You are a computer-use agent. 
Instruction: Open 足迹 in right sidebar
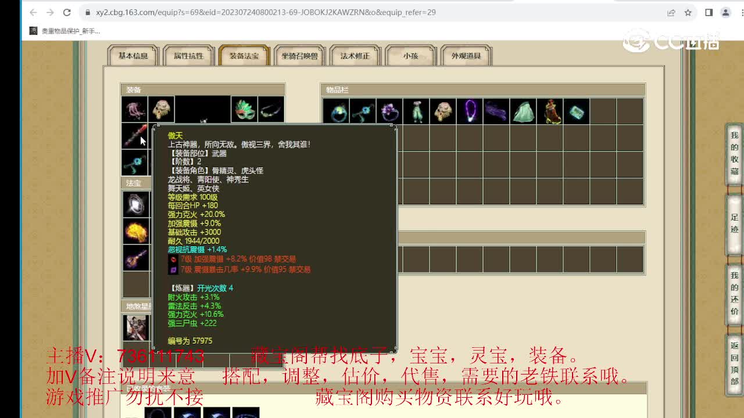pos(735,224)
